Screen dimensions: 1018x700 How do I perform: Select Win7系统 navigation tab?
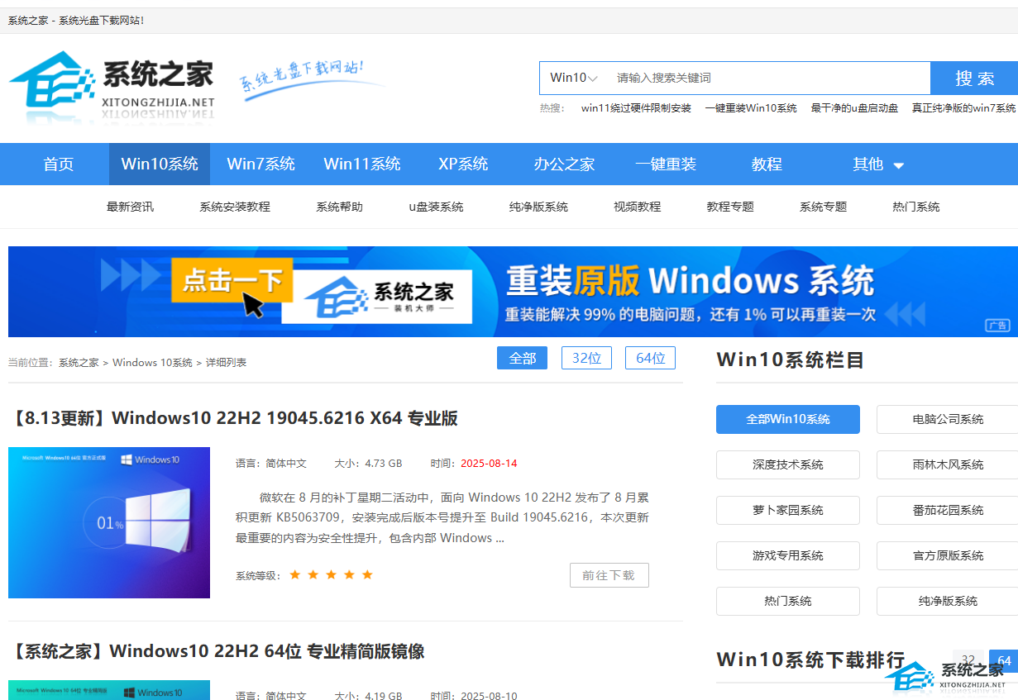tap(260, 164)
